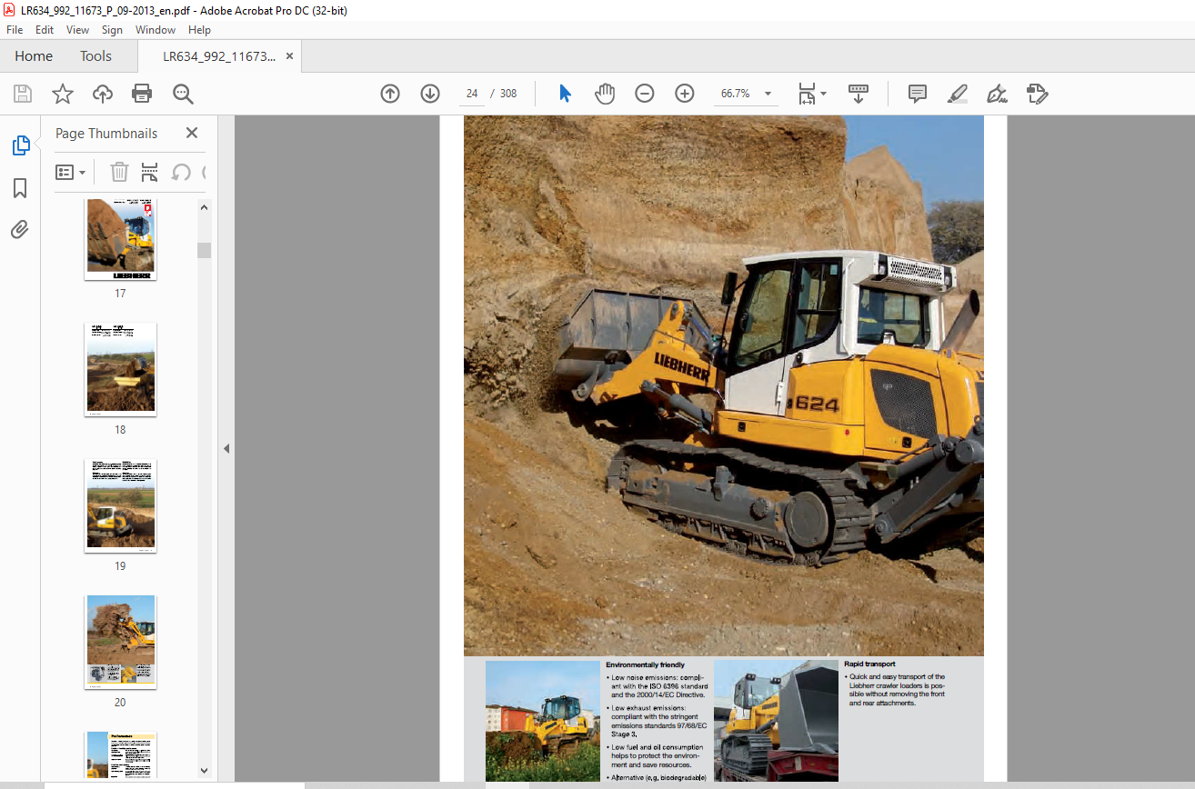Collapse the navigation pane arrow

(x=226, y=448)
